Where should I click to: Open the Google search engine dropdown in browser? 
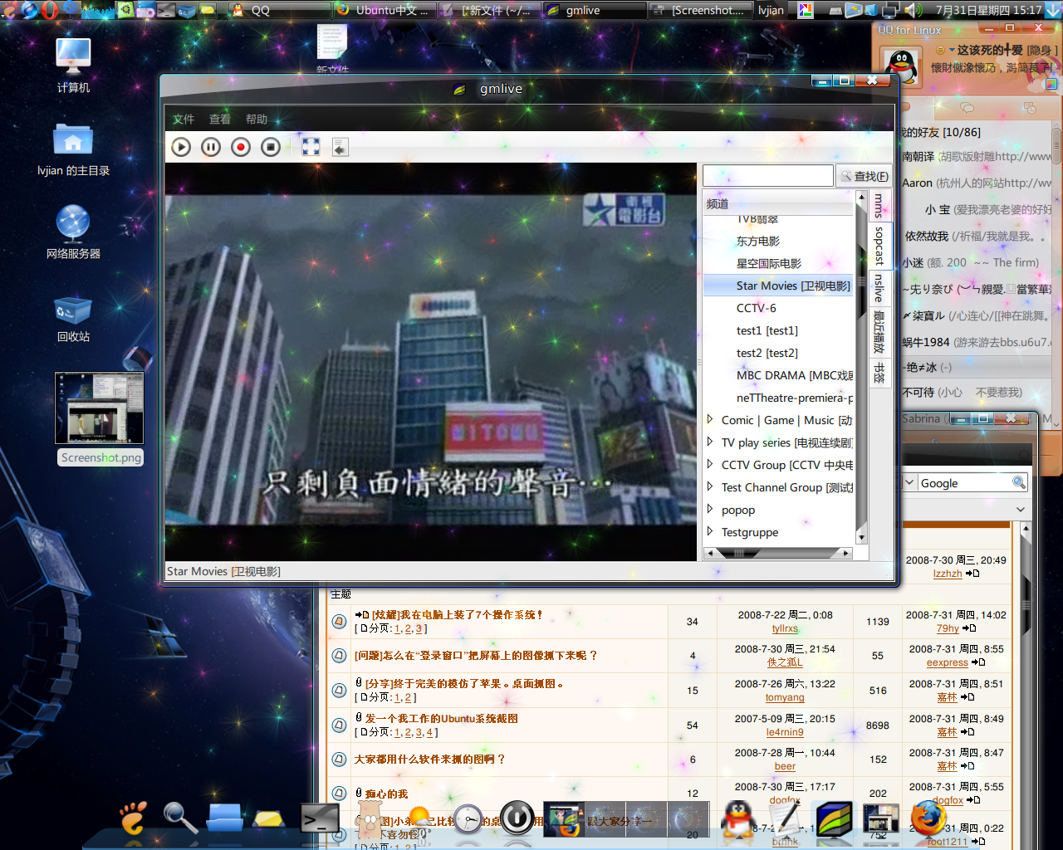(x=910, y=483)
